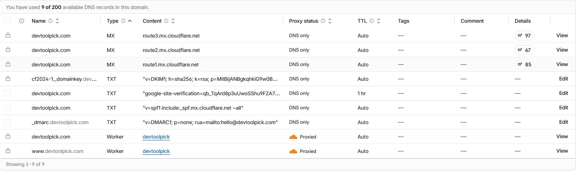Viewport: 576px width, 171px height.
Task: Click the info icon beside the select-all checkbox
Action: 22,21
